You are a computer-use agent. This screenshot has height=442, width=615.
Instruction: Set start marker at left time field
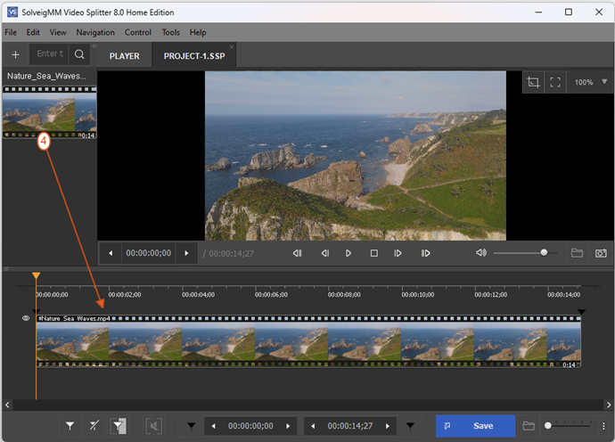tap(191, 426)
